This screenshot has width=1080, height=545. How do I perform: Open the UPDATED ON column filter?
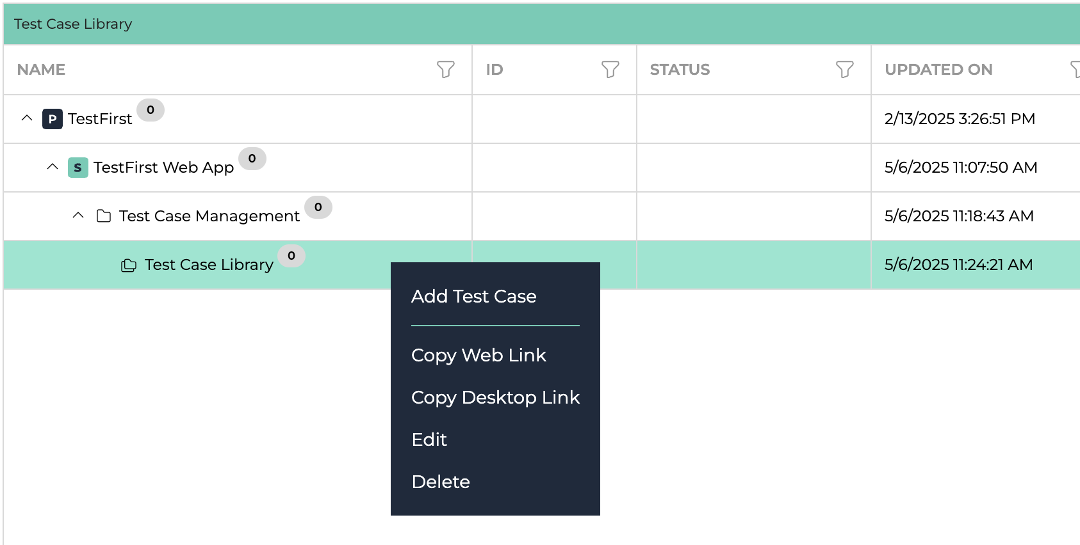1076,69
